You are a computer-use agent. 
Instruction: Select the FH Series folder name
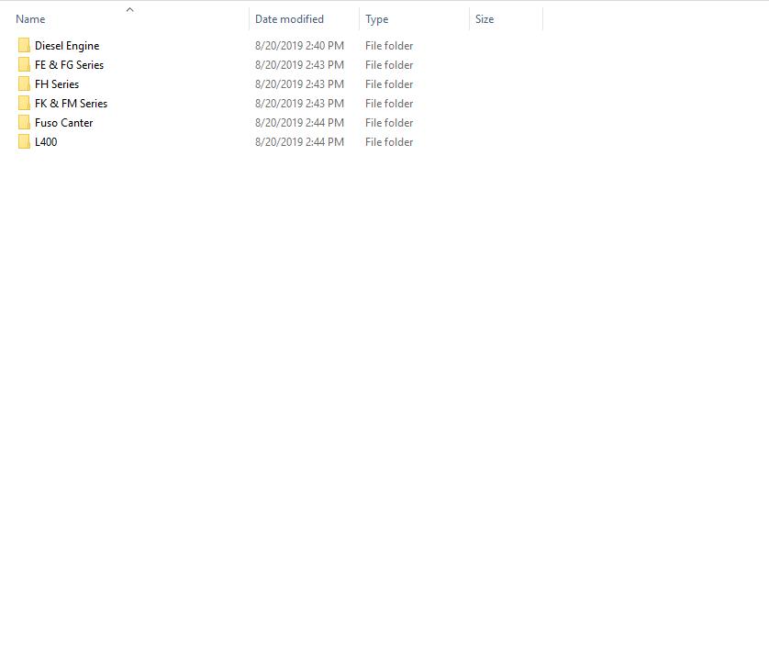(57, 84)
